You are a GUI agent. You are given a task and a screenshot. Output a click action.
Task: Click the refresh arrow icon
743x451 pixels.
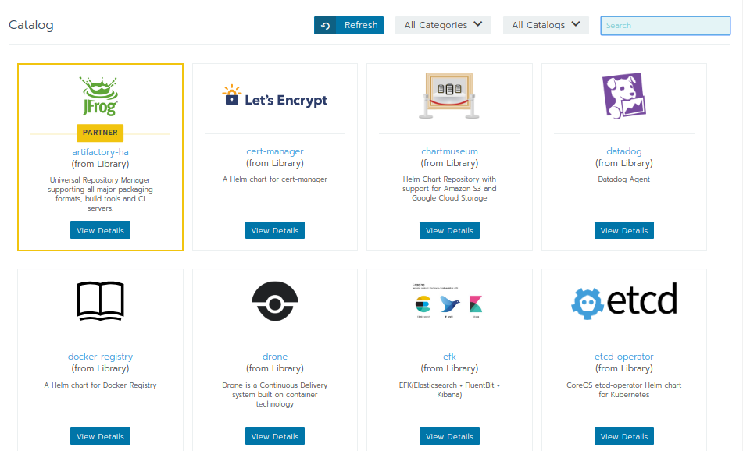pos(325,26)
